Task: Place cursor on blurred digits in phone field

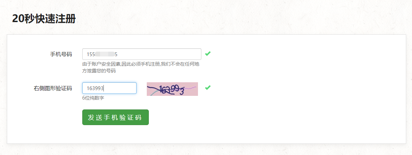Action: click(x=105, y=54)
